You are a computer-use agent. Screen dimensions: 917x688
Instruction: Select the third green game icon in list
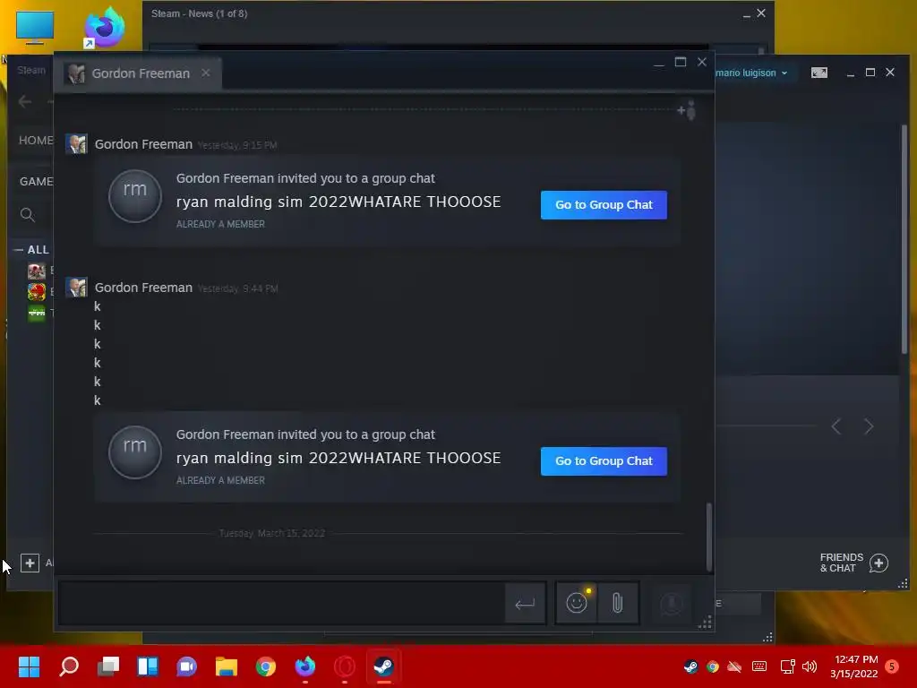(36, 313)
